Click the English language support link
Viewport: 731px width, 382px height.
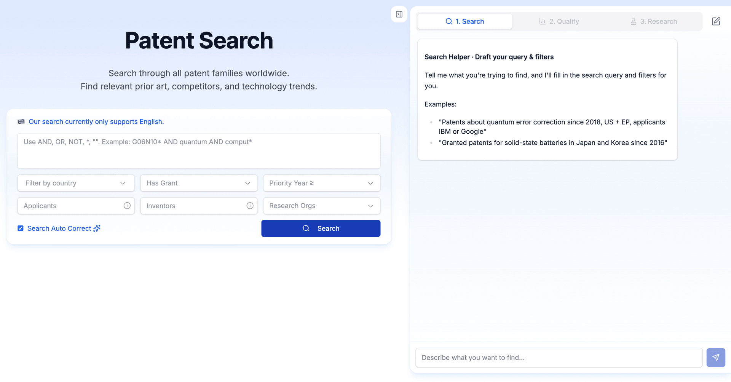(x=96, y=121)
